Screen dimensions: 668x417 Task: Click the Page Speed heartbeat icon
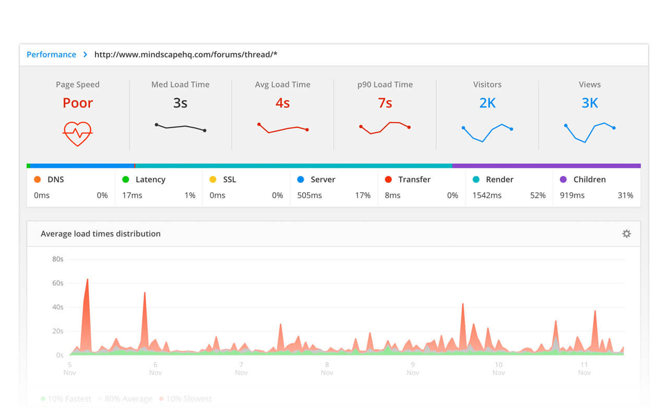pyautogui.click(x=77, y=134)
